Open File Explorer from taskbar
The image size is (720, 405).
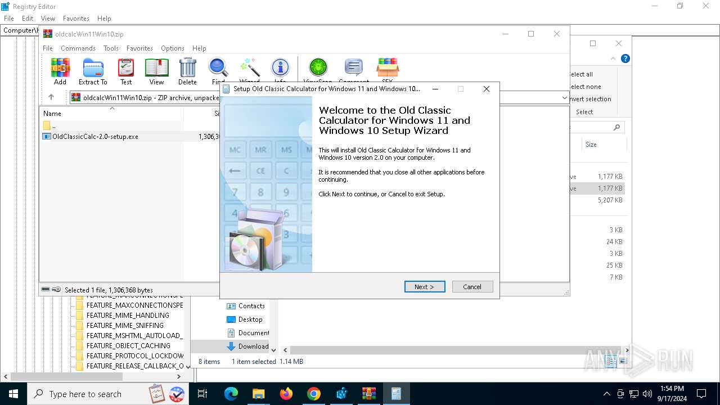[x=258, y=394]
